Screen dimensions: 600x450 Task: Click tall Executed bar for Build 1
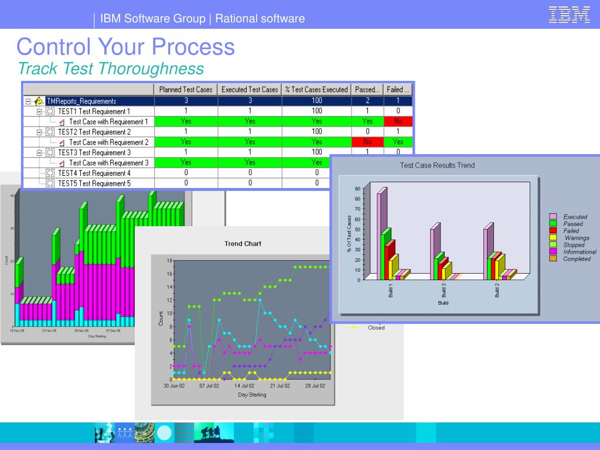tap(381, 233)
